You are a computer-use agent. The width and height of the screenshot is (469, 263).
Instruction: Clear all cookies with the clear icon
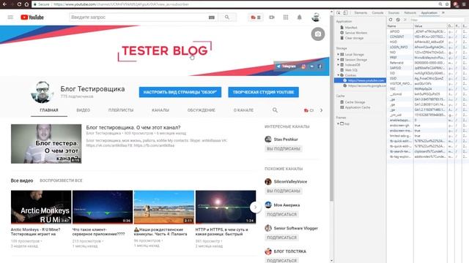click(398, 20)
